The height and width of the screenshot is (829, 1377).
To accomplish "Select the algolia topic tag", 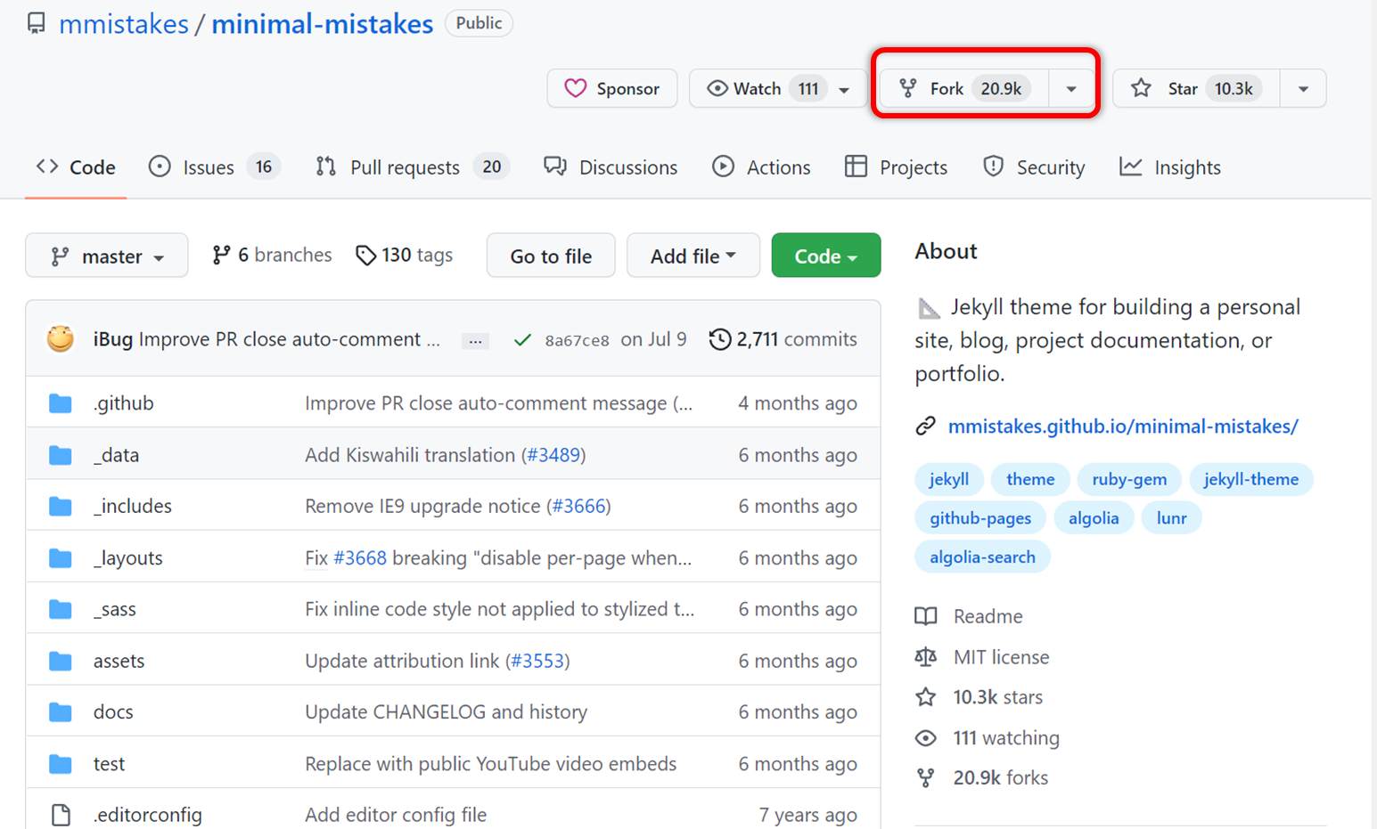I will (x=1094, y=518).
